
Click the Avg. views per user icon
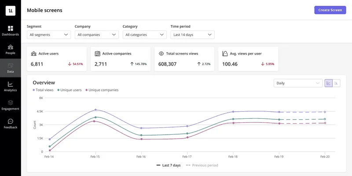[225, 54]
